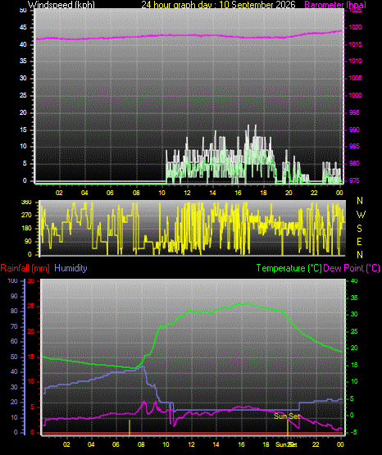The height and width of the screenshot is (455, 382).
Task: Click the '100' humidity scale value
Action: coord(13,281)
